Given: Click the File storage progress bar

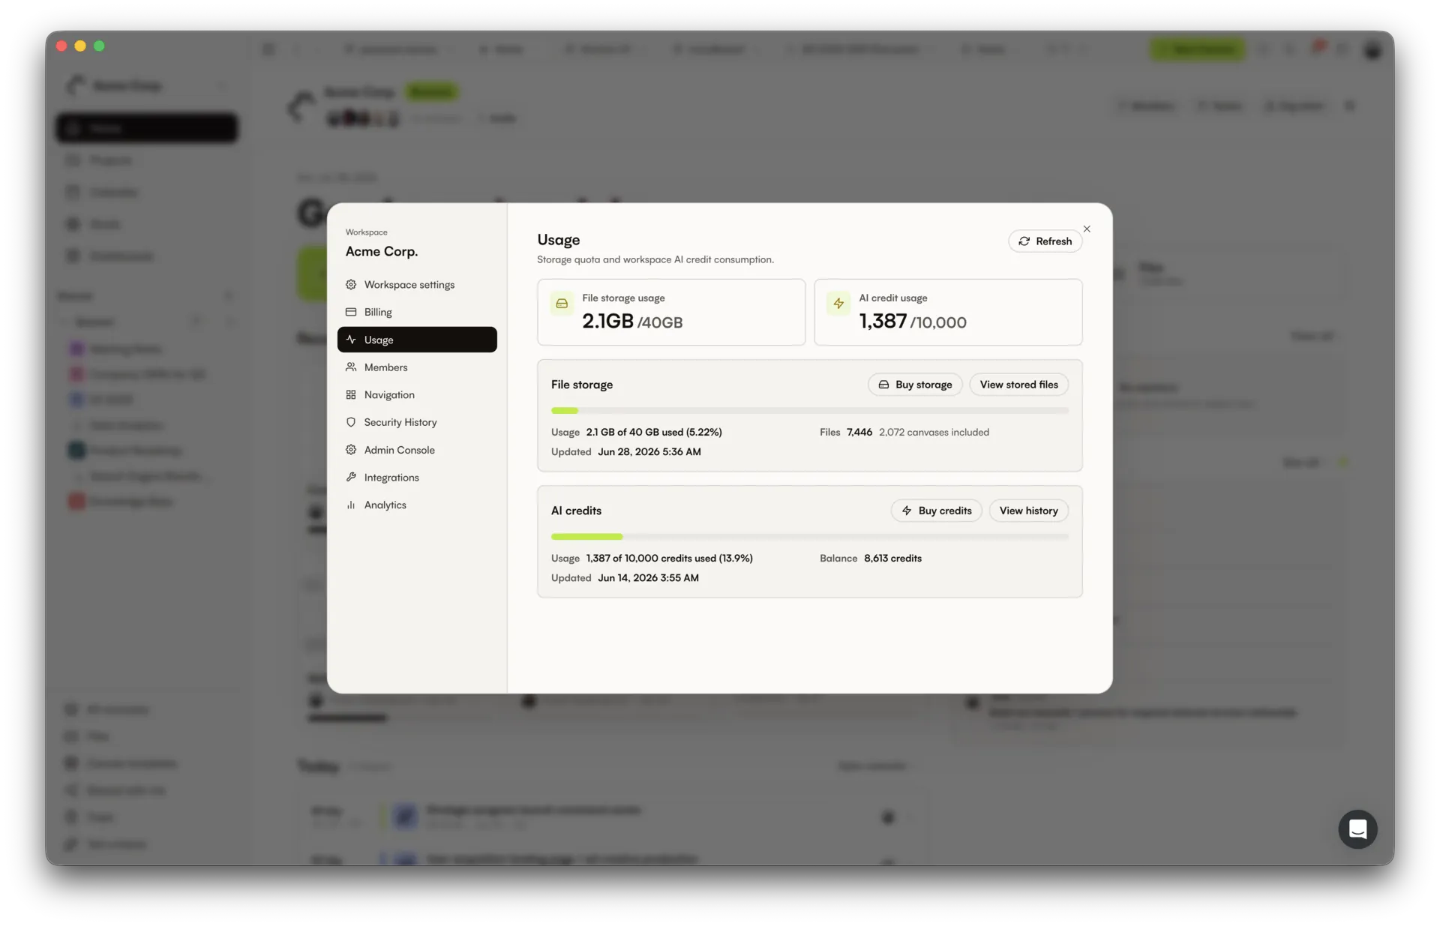Looking at the screenshot, I should [809, 411].
